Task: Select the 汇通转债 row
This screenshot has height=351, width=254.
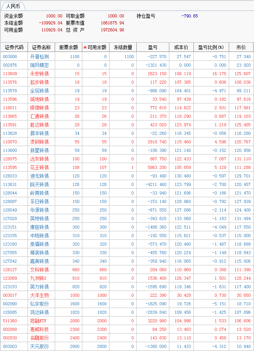Action: pos(127,116)
